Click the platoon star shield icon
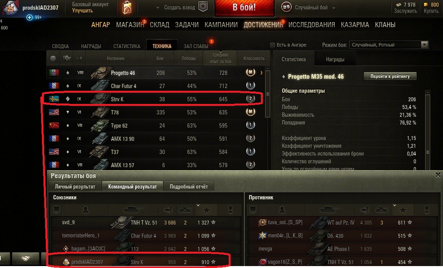 pyautogui.click(x=203, y=7)
